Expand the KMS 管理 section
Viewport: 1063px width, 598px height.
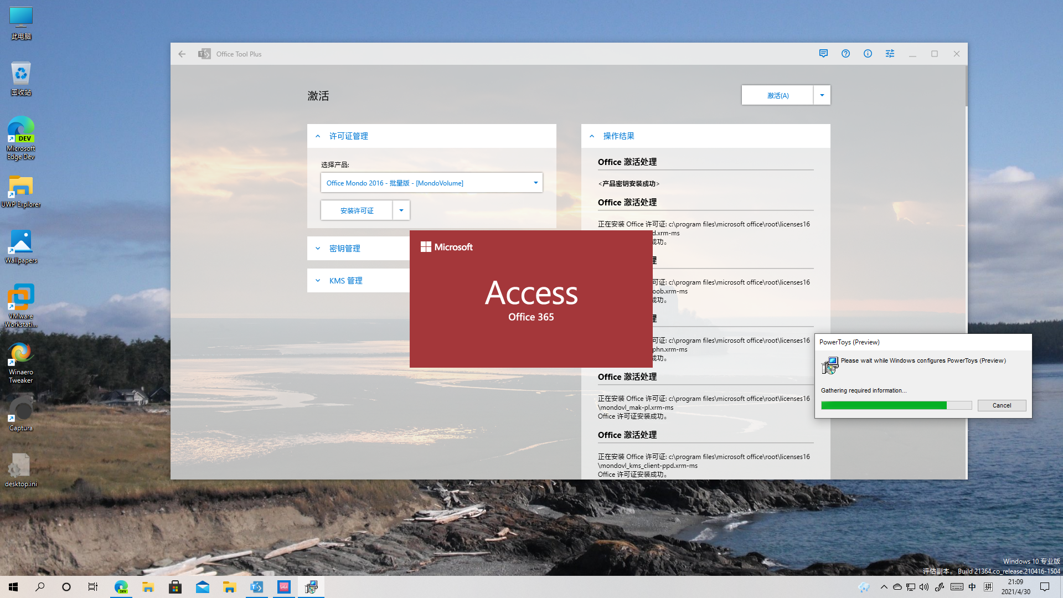click(x=359, y=281)
